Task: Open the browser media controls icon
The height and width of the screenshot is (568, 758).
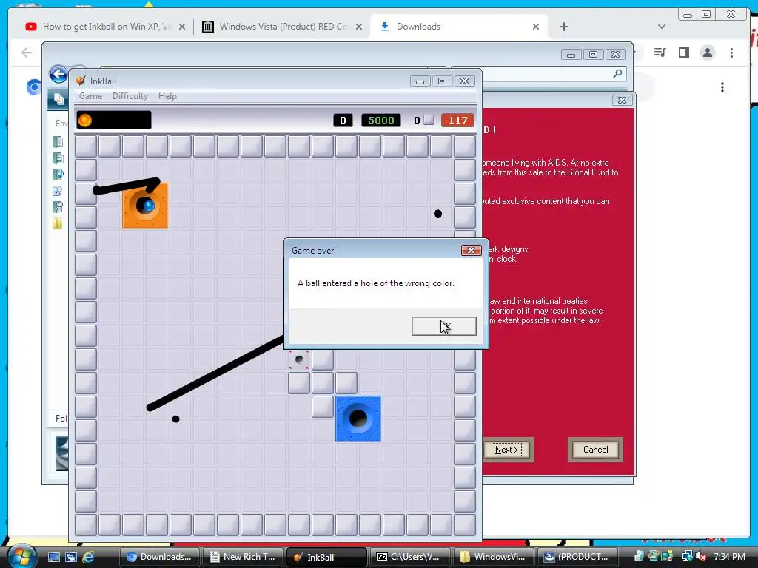Action: (x=660, y=53)
